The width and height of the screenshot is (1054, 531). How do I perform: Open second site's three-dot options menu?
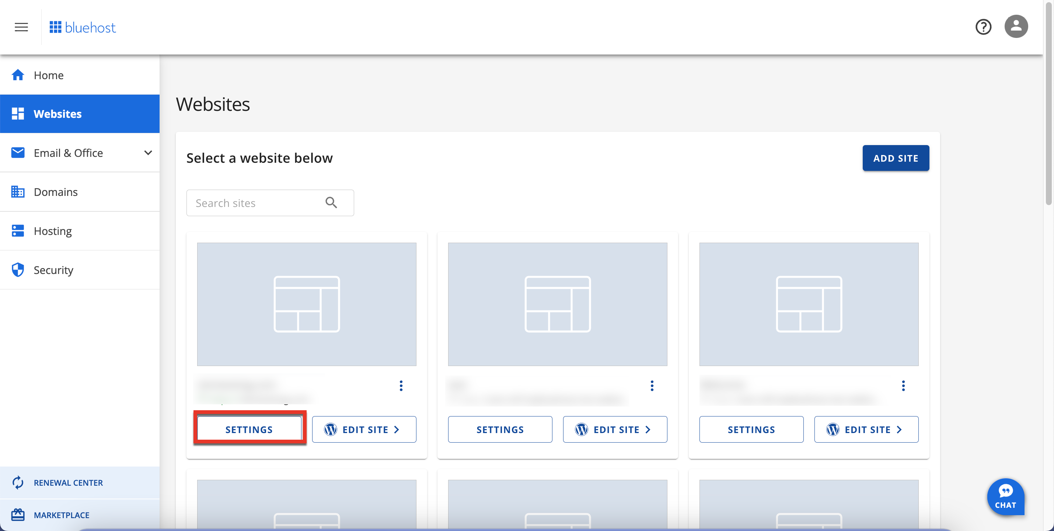(x=652, y=386)
